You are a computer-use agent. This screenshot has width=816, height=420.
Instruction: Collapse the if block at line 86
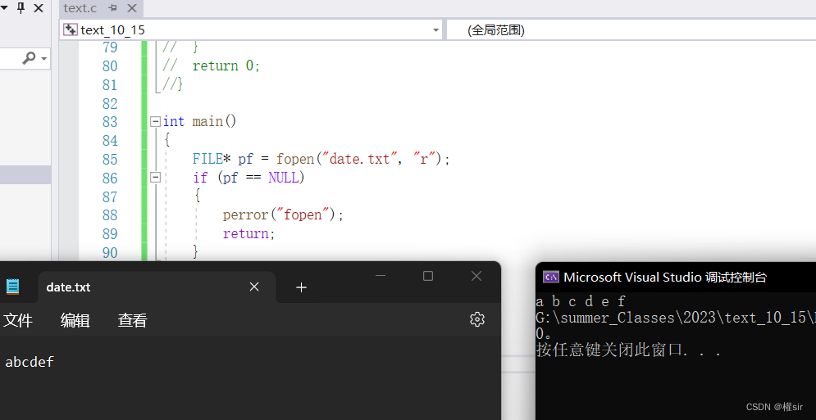pyautogui.click(x=155, y=178)
